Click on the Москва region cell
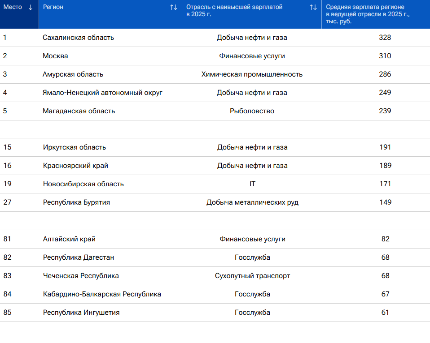This screenshot has height=343, width=430. [55, 56]
